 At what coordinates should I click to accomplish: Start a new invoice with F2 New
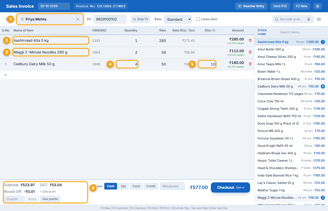(302, 6)
